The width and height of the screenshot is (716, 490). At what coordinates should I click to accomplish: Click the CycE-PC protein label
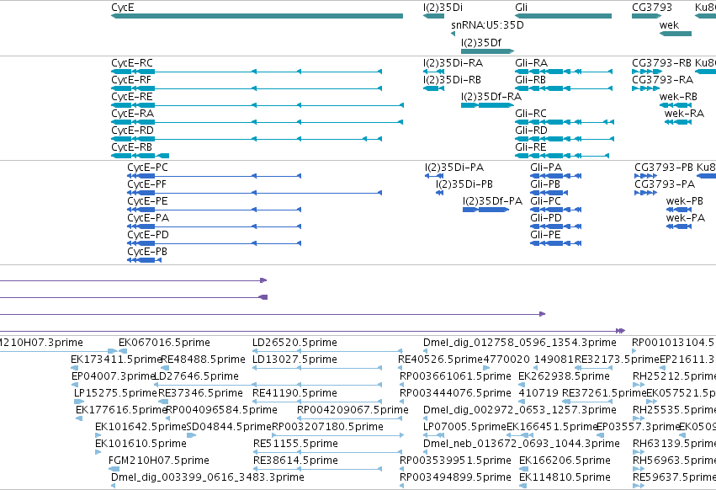point(147,168)
